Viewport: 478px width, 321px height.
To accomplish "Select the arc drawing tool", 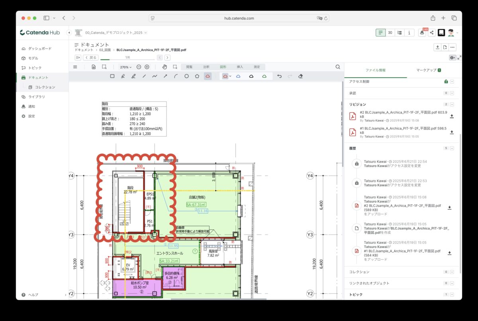I will 176,76.
